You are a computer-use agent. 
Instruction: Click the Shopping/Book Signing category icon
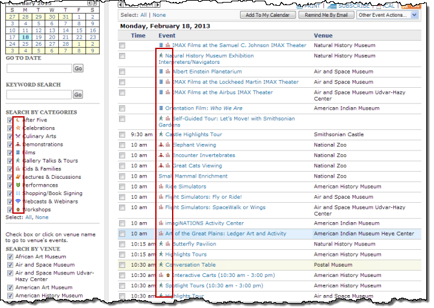tap(18, 193)
